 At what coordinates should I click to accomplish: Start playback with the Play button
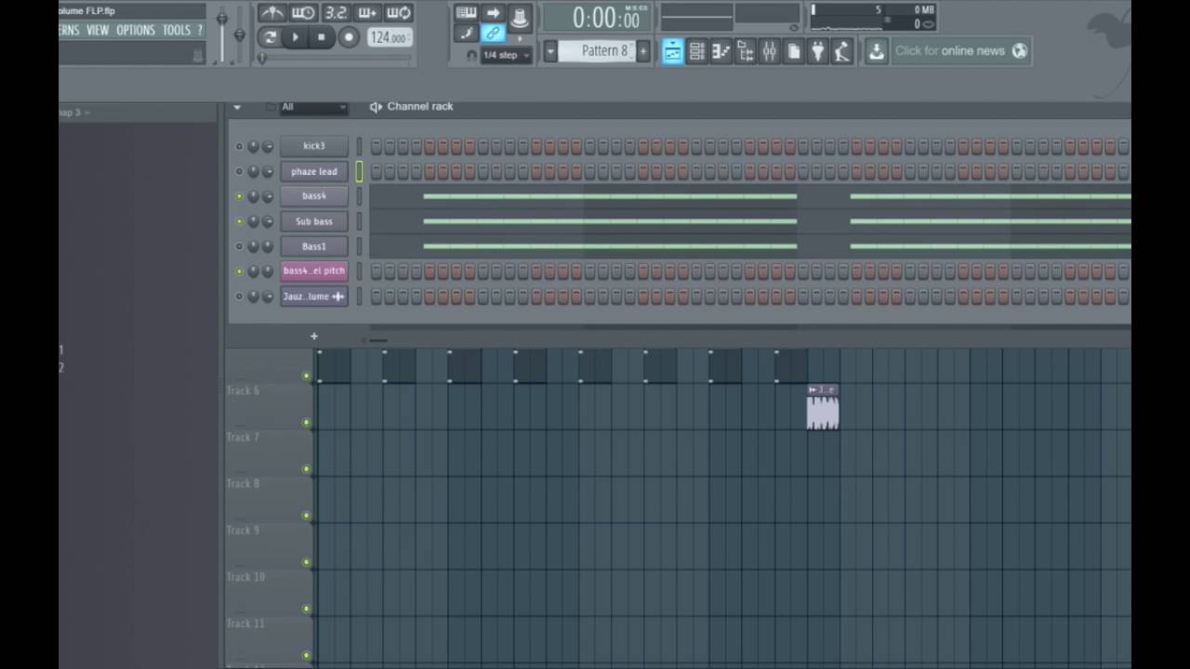point(296,37)
